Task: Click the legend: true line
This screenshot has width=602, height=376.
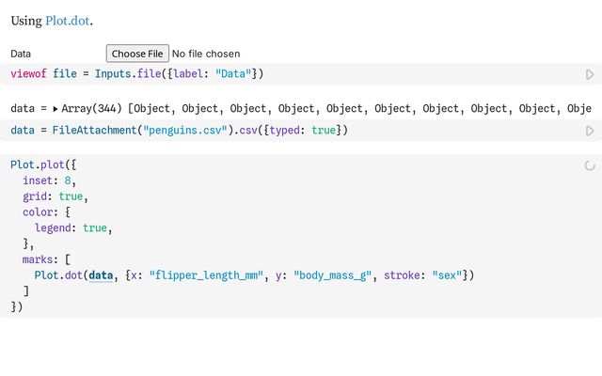Action: click(x=73, y=227)
